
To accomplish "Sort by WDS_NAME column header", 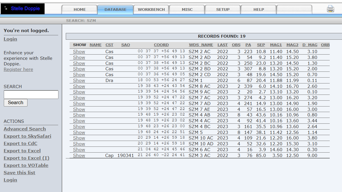I will [201, 45].
